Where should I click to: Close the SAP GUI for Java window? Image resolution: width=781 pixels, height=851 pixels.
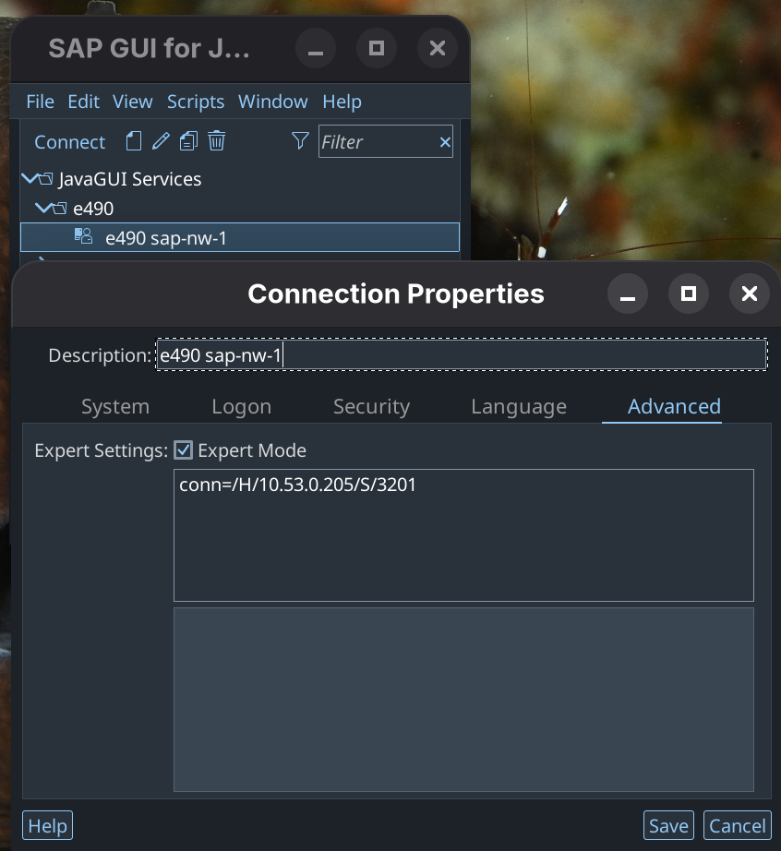click(438, 48)
